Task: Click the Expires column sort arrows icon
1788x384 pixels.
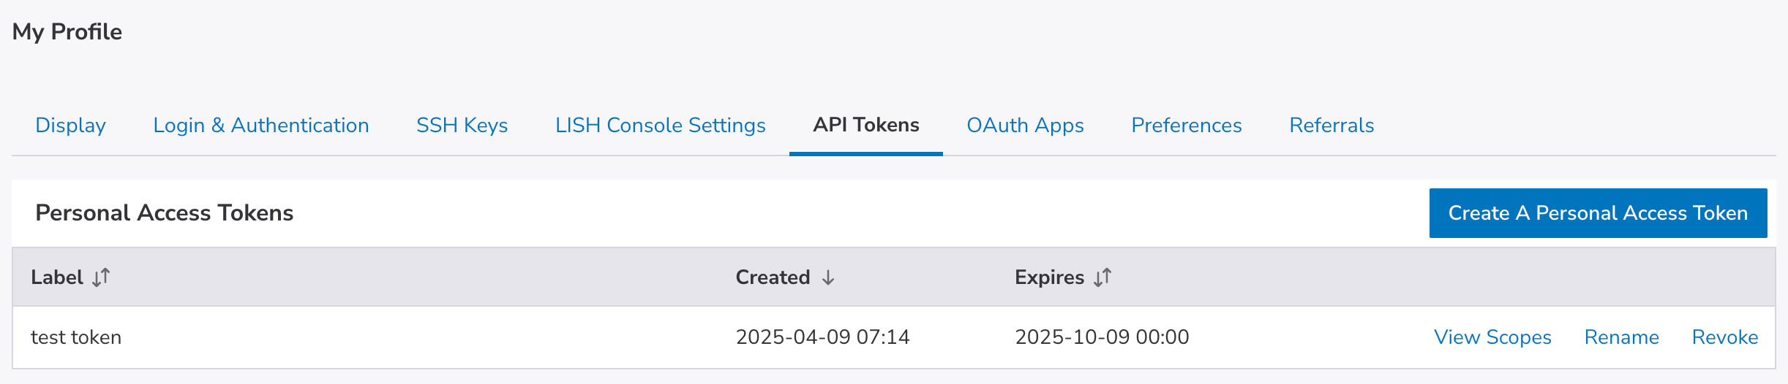Action: point(1103,277)
